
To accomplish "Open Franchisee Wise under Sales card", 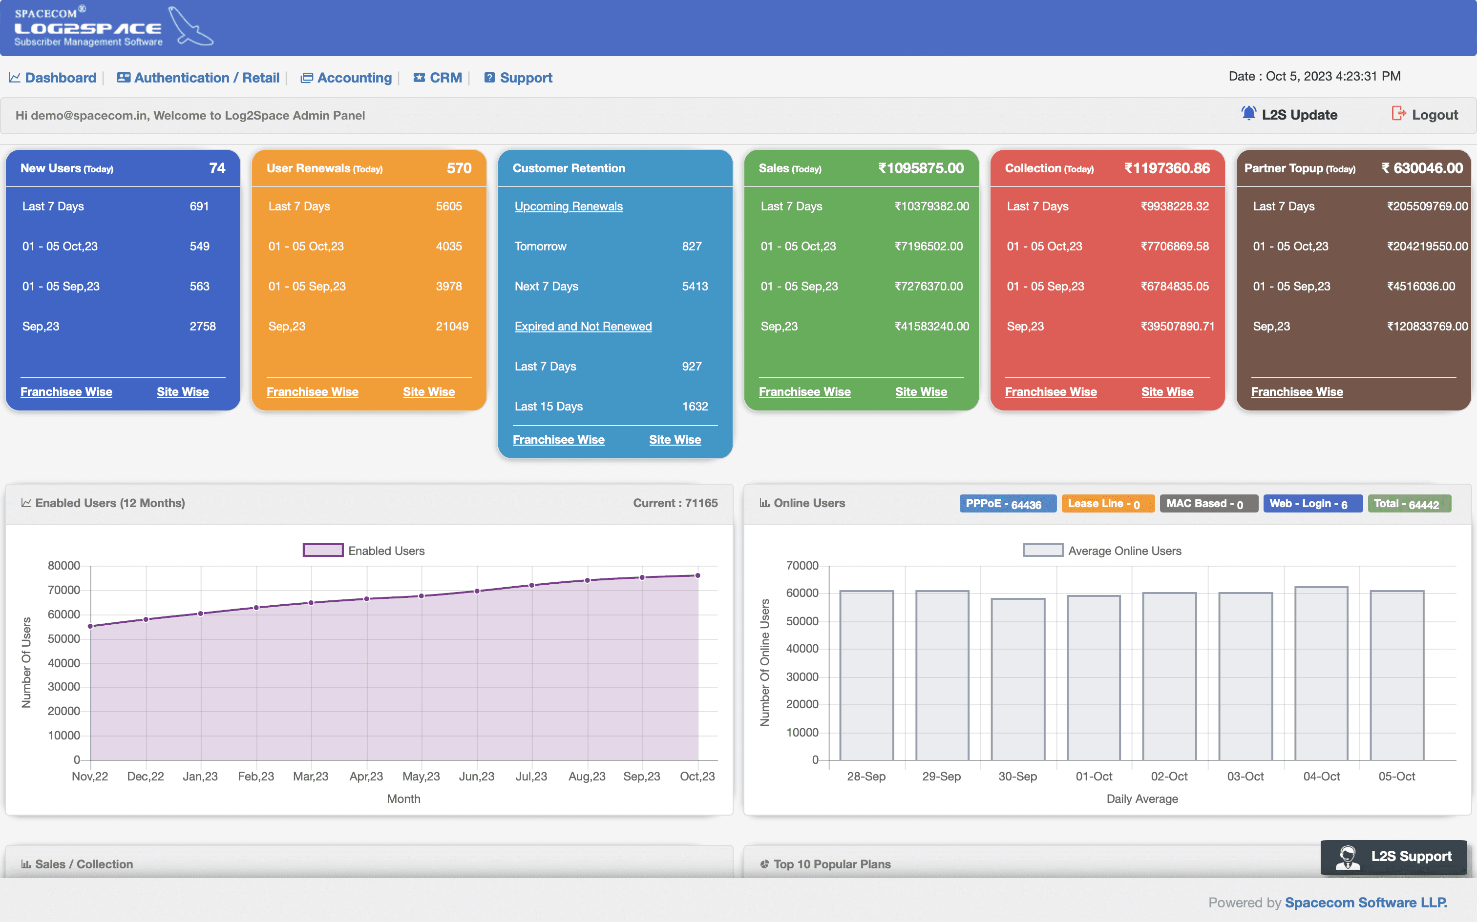I will coord(805,391).
